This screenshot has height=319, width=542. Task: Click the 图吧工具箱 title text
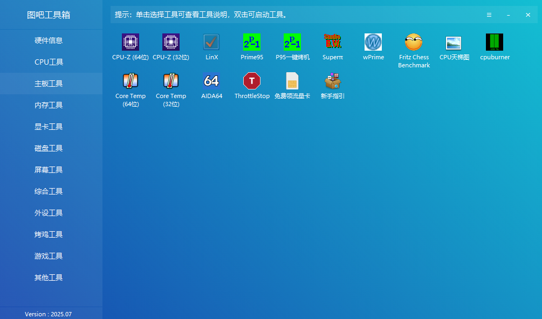tap(49, 15)
